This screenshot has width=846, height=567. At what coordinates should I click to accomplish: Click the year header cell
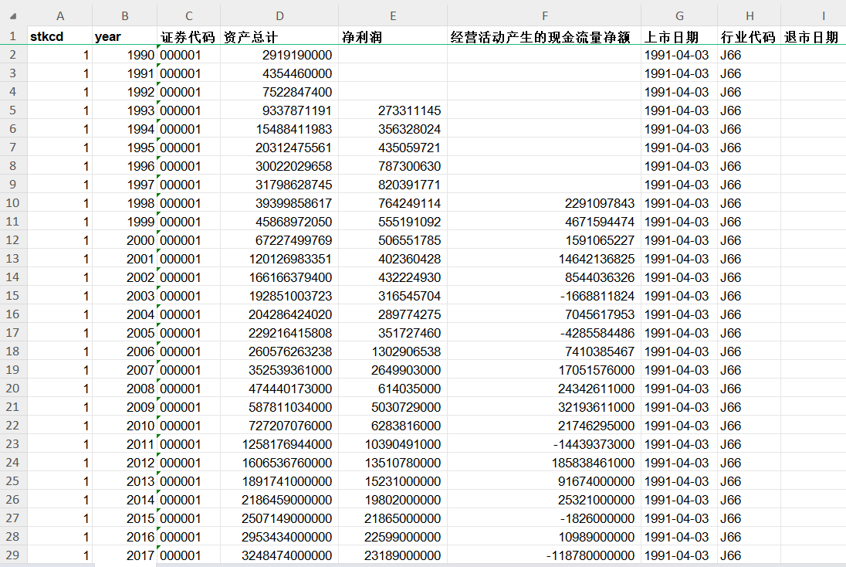pyautogui.click(x=124, y=36)
